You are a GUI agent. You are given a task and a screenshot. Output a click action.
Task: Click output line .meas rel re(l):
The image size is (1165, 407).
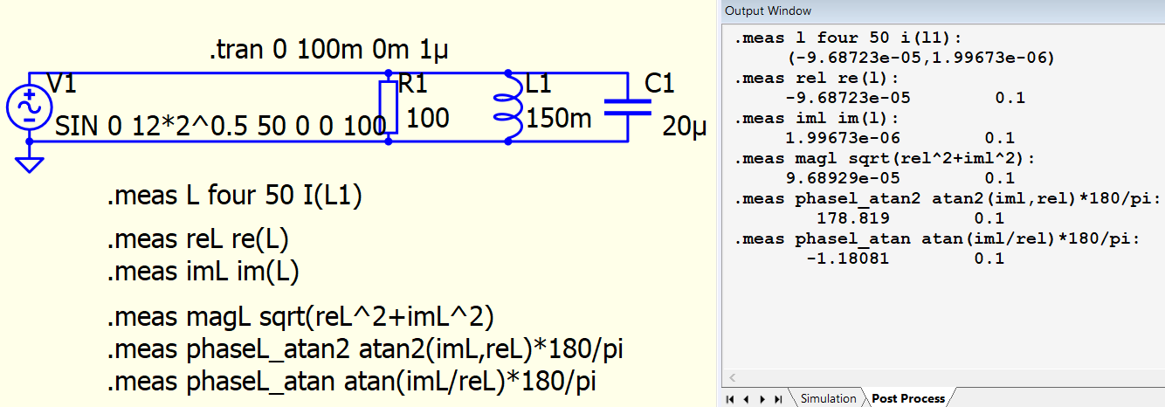click(x=817, y=79)
